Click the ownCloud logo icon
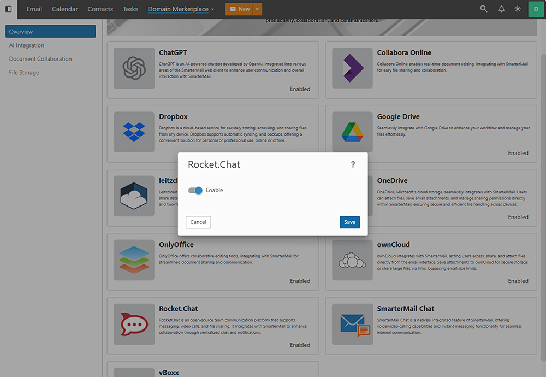 (x=352, y=260)
